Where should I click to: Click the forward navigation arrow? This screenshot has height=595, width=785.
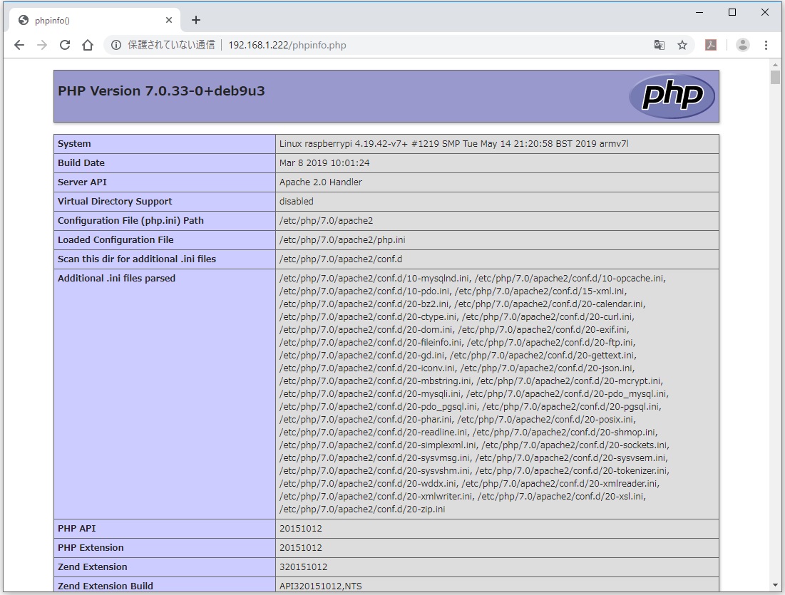[42, 45]
